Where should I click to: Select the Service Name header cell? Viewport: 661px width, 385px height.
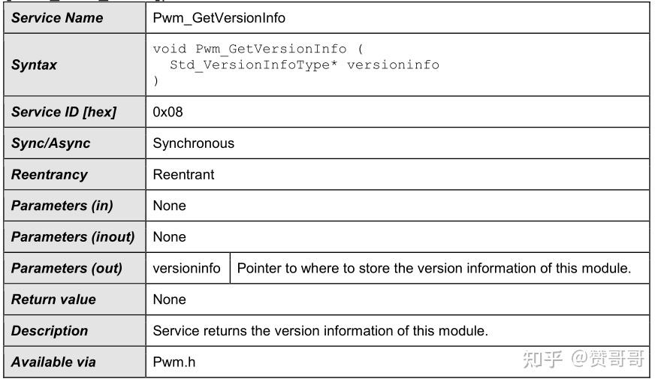(57, 17)
